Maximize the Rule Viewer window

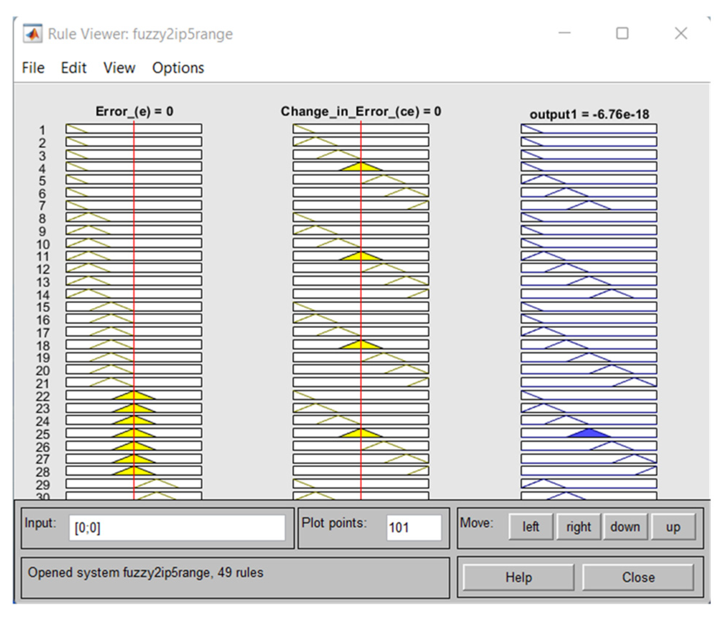[x=622, y=33]
